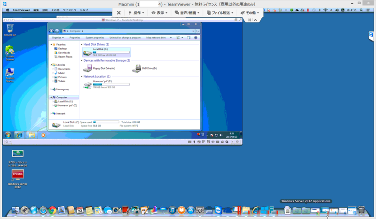
Task: Select the Local Disk (C:) drive in the file list
Action: click(x=106, y=52)
